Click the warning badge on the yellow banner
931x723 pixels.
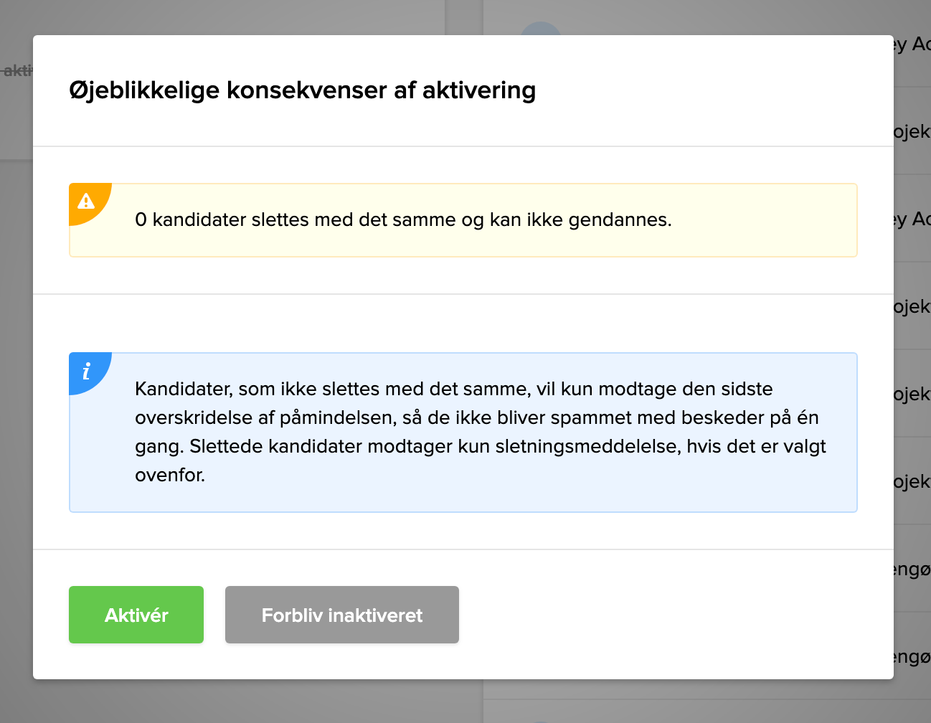click(x=87, y=202)
